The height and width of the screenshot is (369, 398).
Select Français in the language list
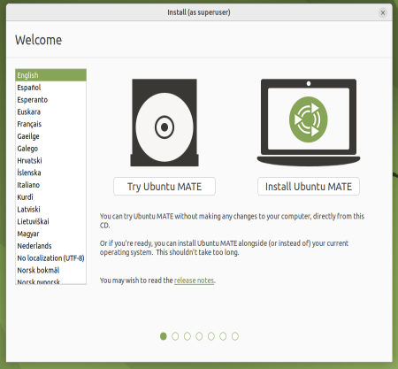(50, 124)
